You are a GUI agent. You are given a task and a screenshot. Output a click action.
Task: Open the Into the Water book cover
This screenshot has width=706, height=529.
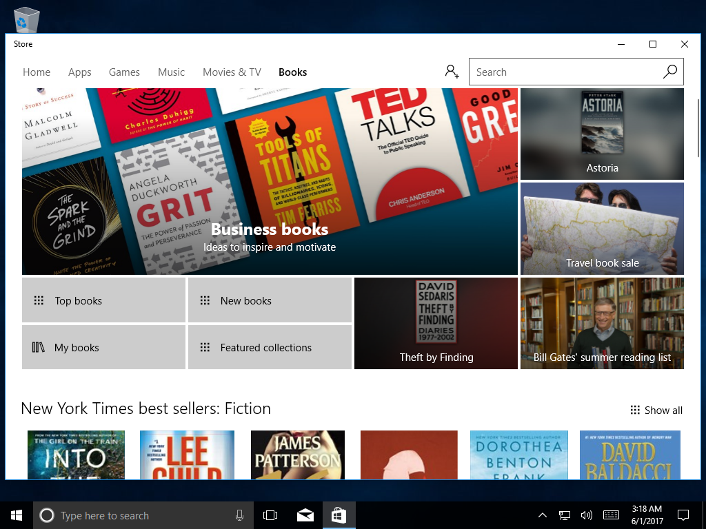(x=76, y=455)
